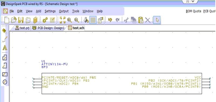Select the test.sch tab
This screenshot has height=102, width=216.
tap(76, 28)
